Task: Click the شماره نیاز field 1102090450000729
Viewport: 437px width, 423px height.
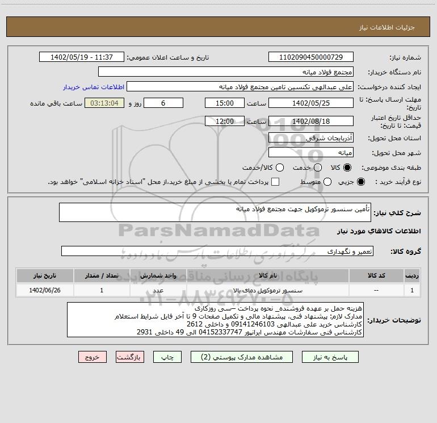Action: click(x=311, y=57)
